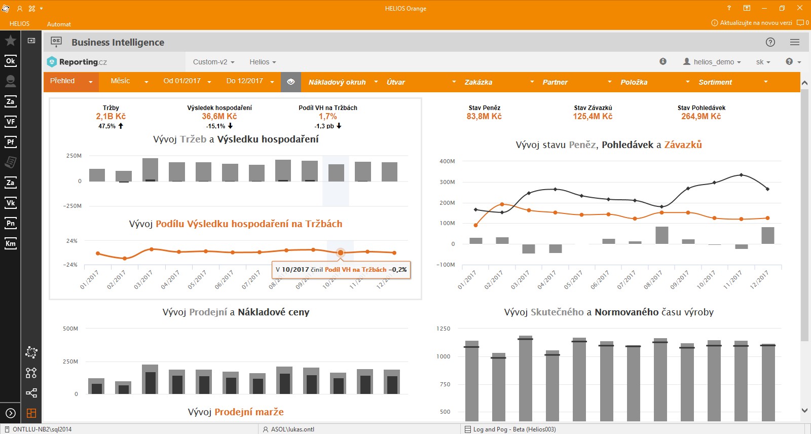This screenshot has width=811, height=434.
Task: Click the Ok sidebar module icon
Action: 10,61
